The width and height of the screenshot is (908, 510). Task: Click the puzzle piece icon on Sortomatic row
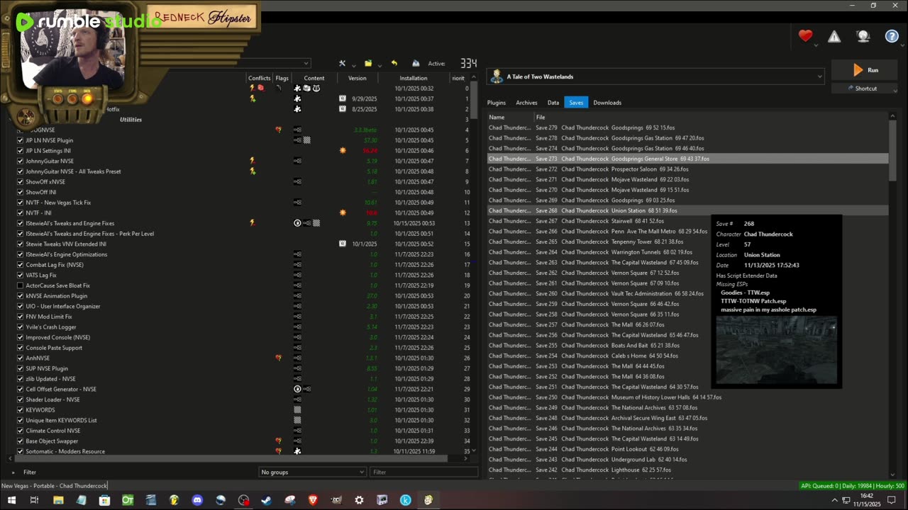[x=298, y=451]
